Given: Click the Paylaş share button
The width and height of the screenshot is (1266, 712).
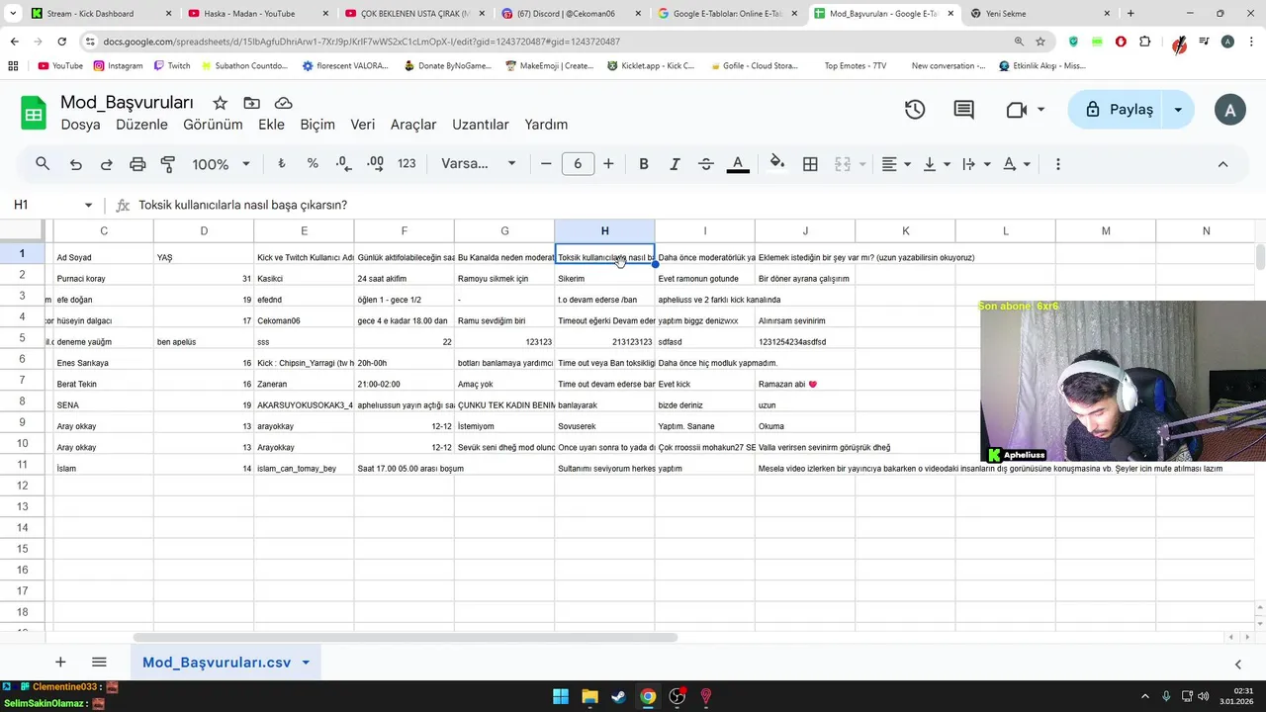Looking at the screenshot, I should click(x=1119, y=110).
